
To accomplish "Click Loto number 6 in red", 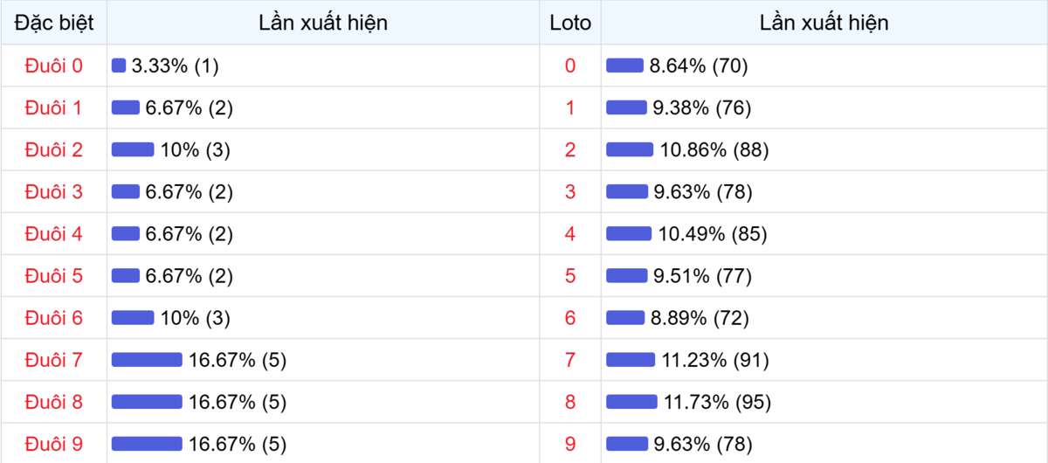I will point(570,318).
